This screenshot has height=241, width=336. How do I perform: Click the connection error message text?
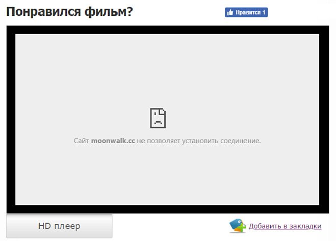pos(167,141)
